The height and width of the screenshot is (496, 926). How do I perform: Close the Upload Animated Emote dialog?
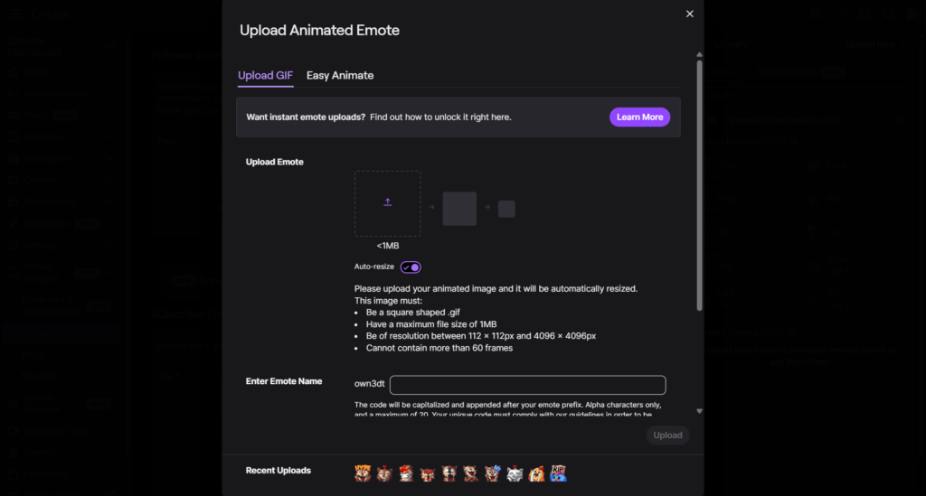click(690, 14)
